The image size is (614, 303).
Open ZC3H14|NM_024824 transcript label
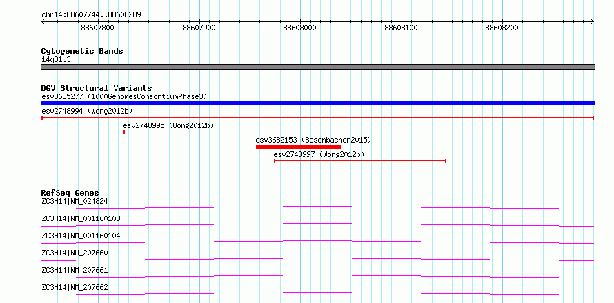pos(75,201)
